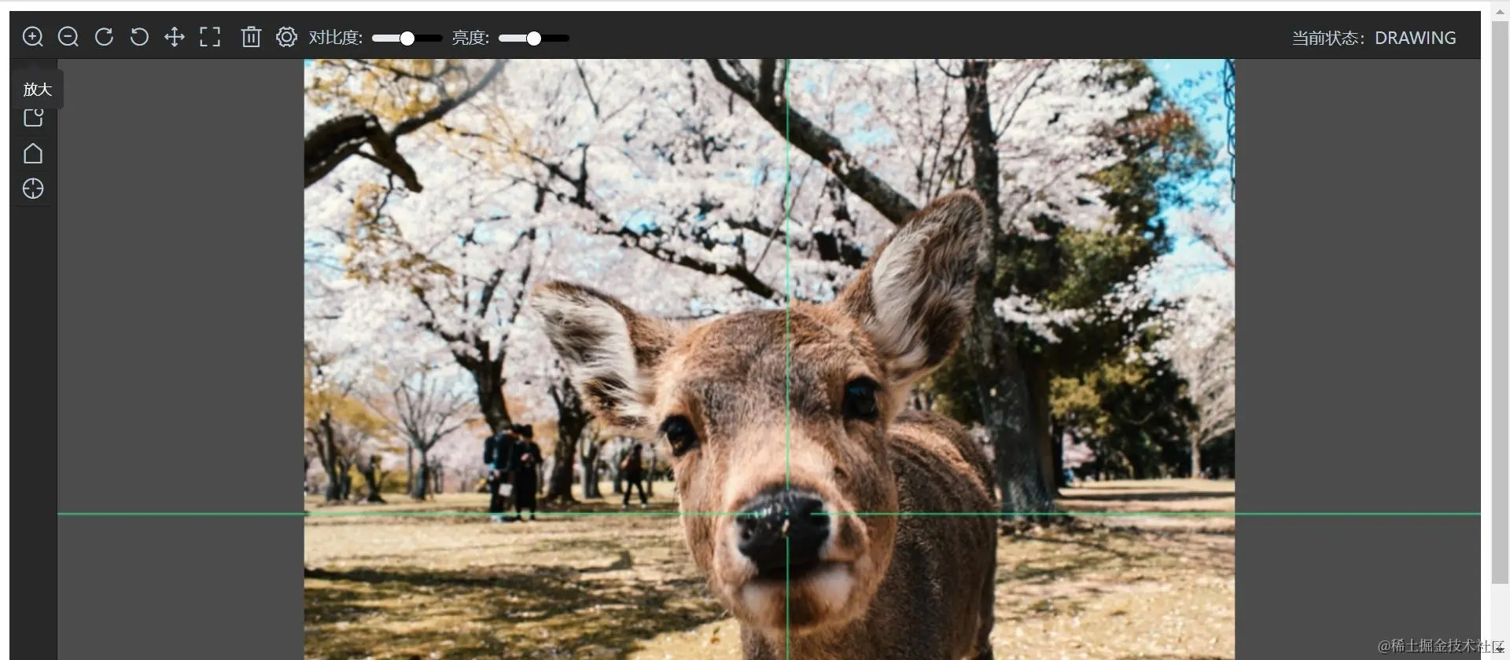Adjust the 亮度 brightness slider

(534, 38)
